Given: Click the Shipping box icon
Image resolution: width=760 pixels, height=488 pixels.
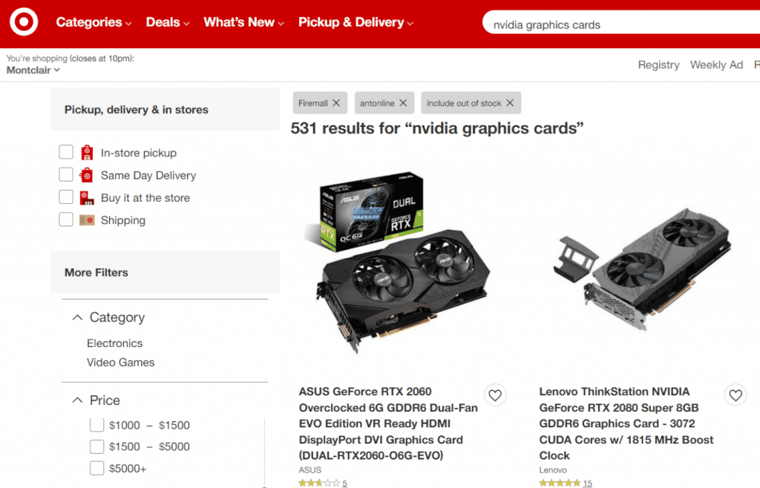Looking at the screenshot, I should click(x=87, y=220).
